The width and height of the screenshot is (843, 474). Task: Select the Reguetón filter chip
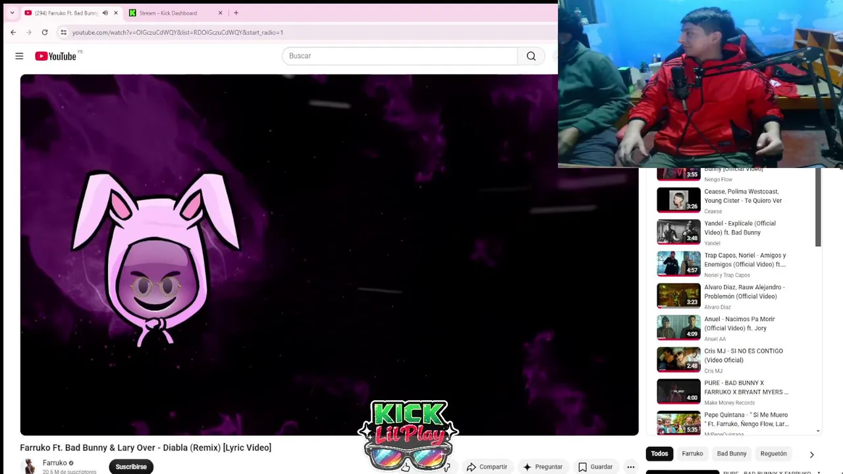point(774,454)
